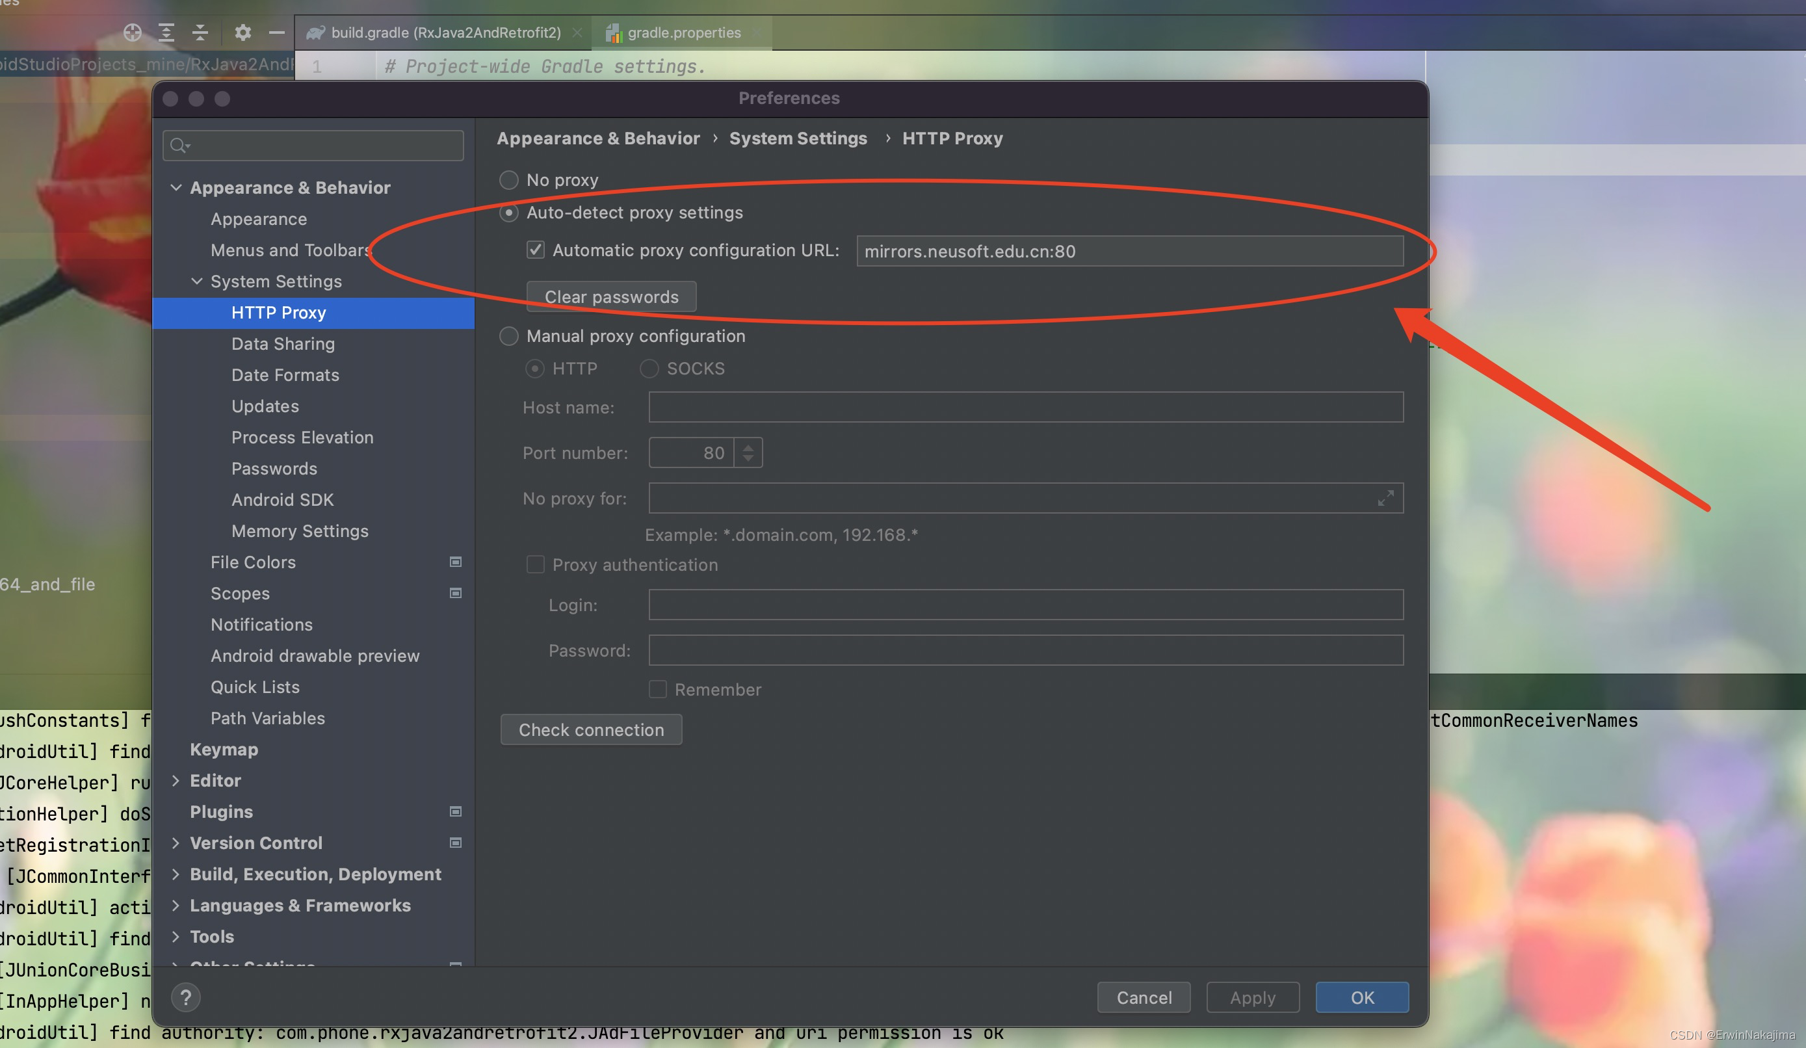
Task: Open Menus and Toolbars settings
Action: click(291, 250)
